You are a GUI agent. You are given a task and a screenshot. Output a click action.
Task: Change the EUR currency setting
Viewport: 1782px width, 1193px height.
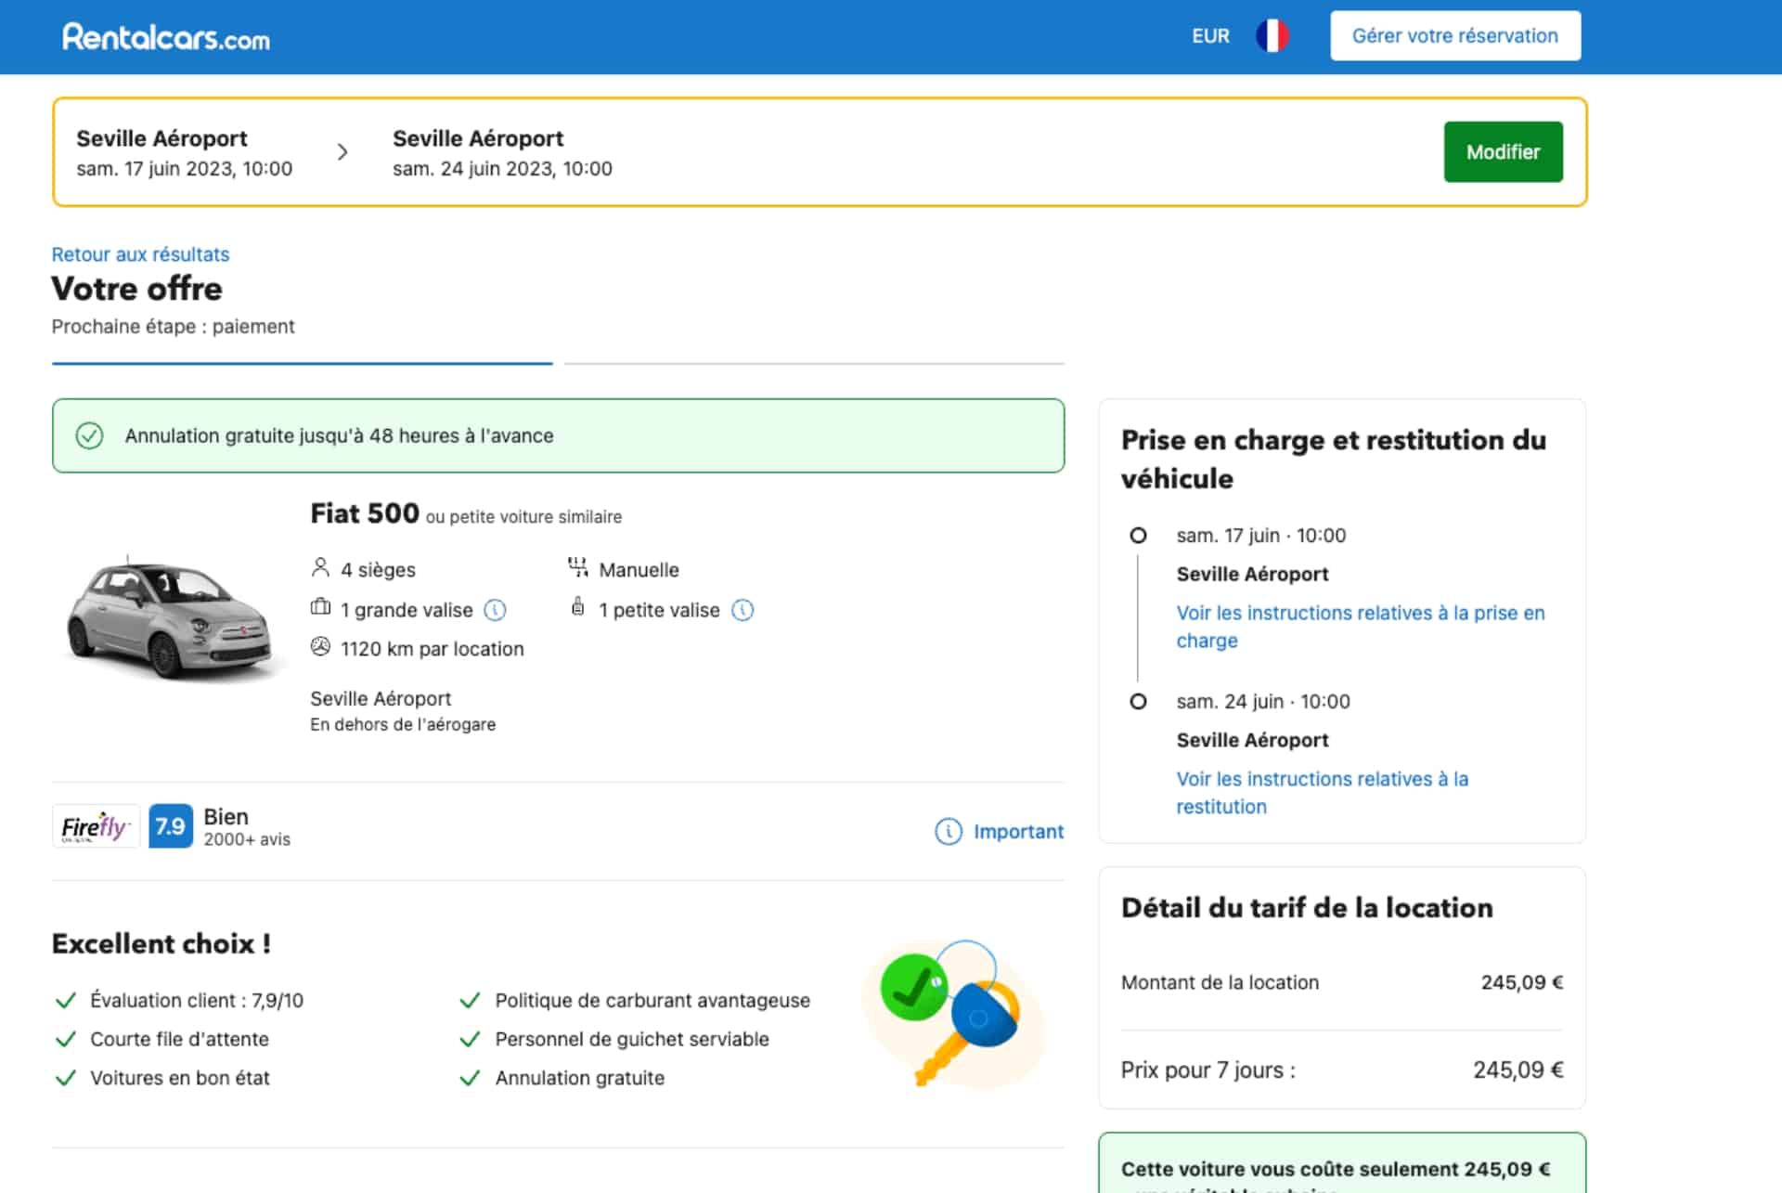[1210, 36]
